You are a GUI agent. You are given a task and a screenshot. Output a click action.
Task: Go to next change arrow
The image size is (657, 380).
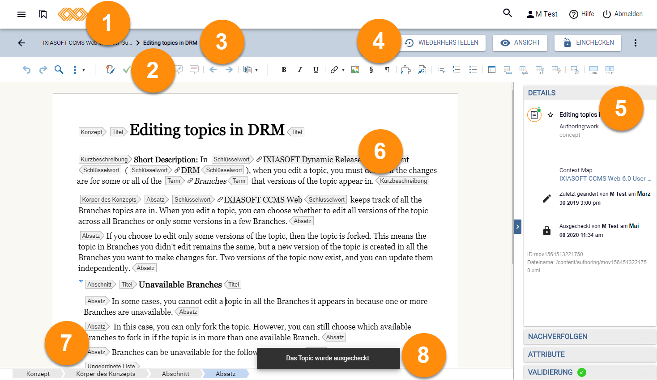tap(229, 70)
